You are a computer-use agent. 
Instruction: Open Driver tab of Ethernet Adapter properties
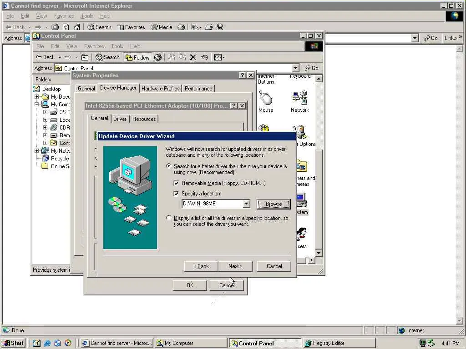tap(120, 119)
